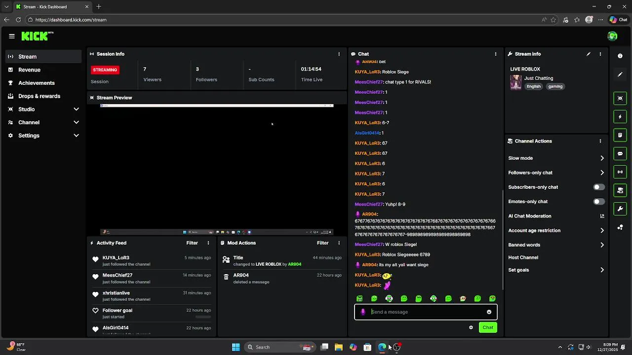
Task: Toggle the screen-capture widget icon in the right rail
Action: 620,98
